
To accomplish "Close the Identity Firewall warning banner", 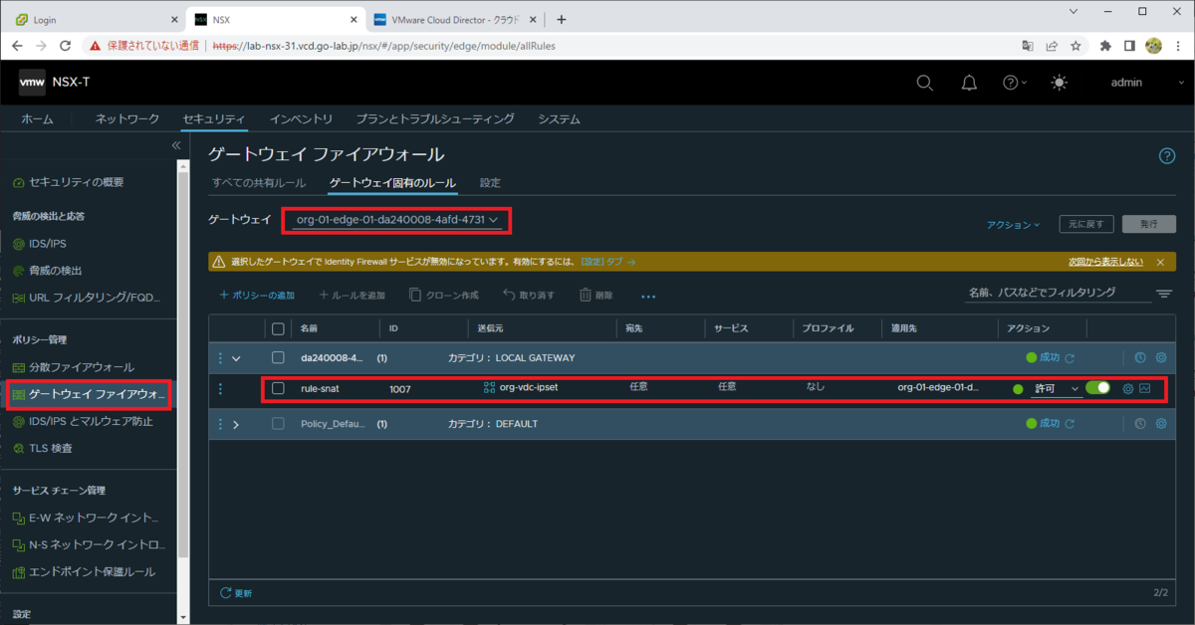I will (x=1160, y=262).
